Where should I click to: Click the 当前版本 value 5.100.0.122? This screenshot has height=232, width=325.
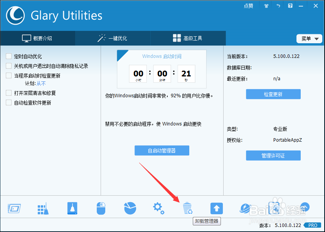[286, 56]
